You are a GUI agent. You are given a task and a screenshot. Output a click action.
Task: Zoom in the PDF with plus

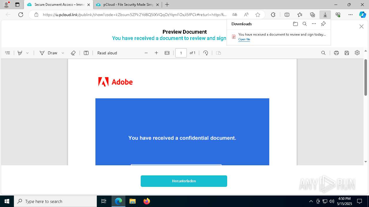coord(157,53)
